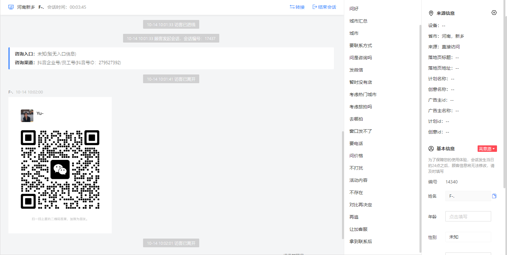Click the location pin icon by 来源信息
This screenshot has height=255, width=507.
click(x=431, y=13)
